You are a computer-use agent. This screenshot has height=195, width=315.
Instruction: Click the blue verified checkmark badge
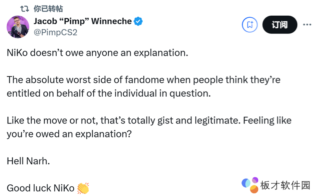coord(139,22)
